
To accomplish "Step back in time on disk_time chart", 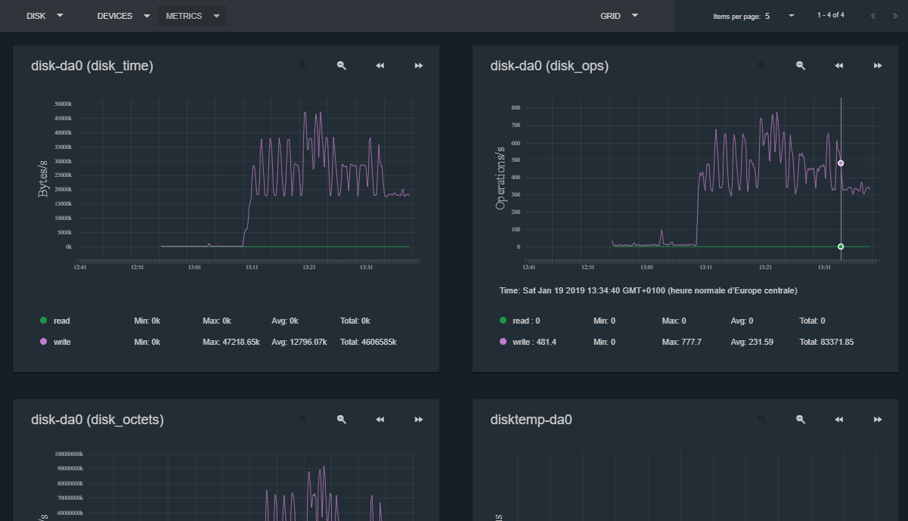I will point(380,66).
